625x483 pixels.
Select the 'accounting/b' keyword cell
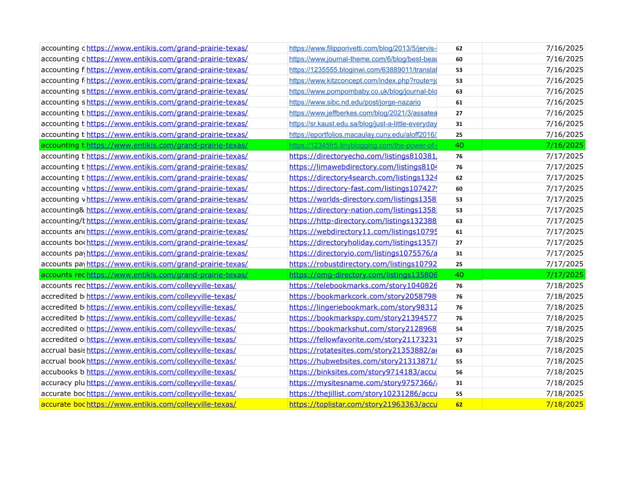pos(63,220)
